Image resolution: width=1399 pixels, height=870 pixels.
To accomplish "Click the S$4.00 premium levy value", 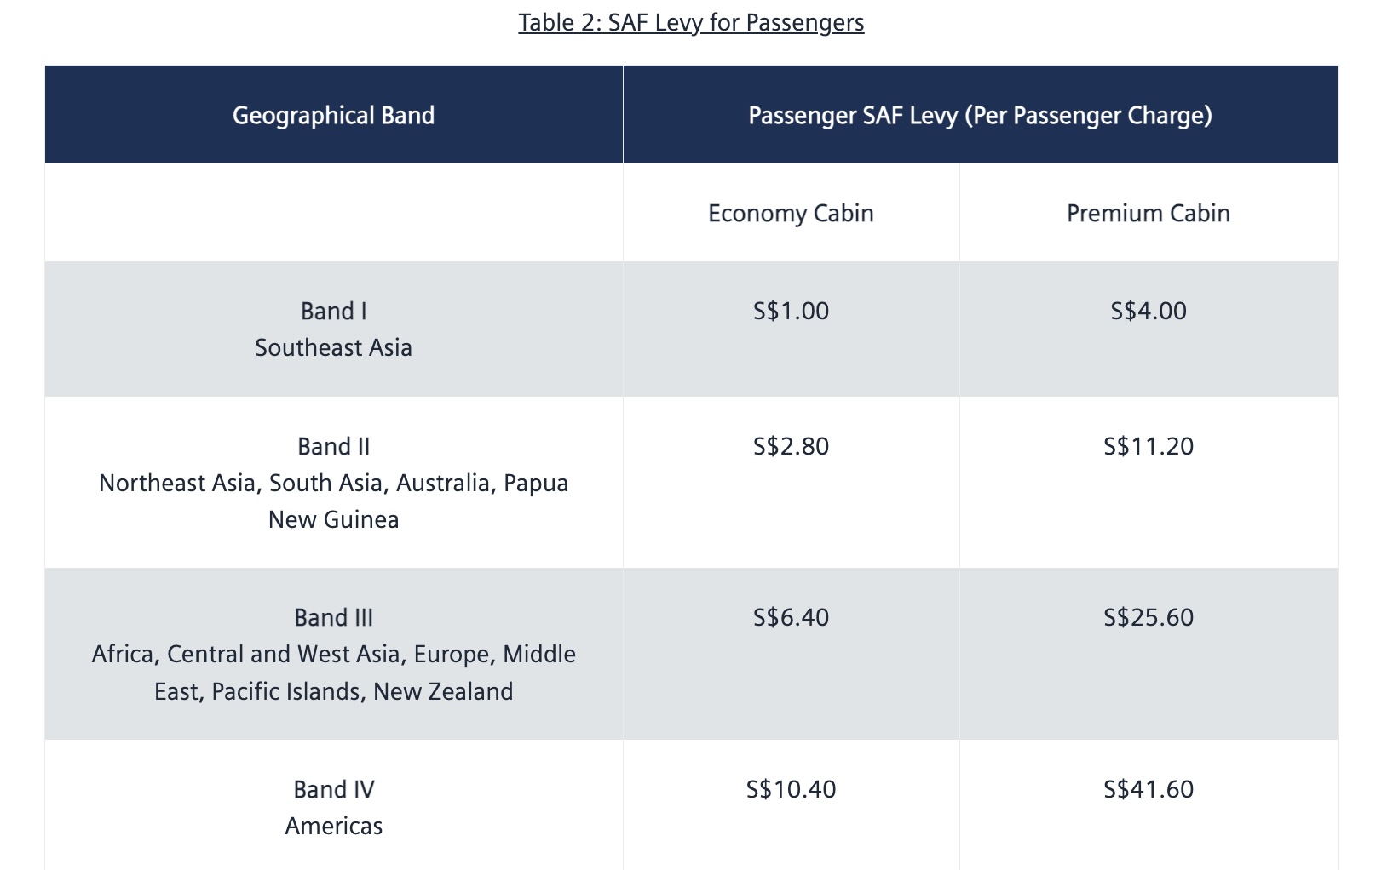I will [1149, 311].
